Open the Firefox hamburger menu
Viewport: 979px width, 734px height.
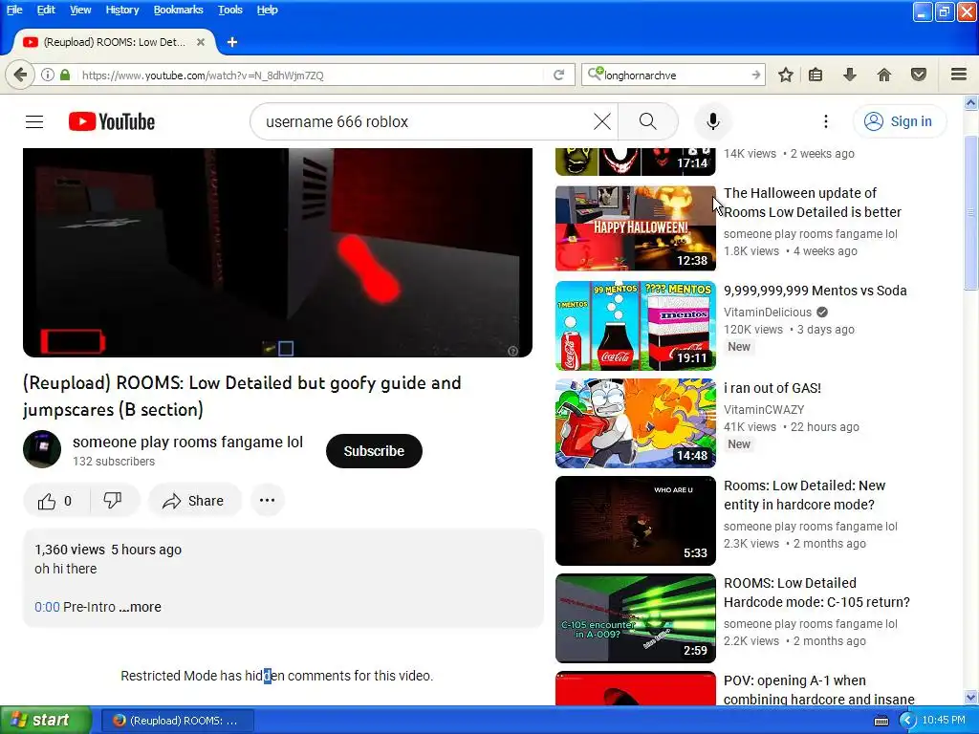pyautogui.click(x=959, y=75)
